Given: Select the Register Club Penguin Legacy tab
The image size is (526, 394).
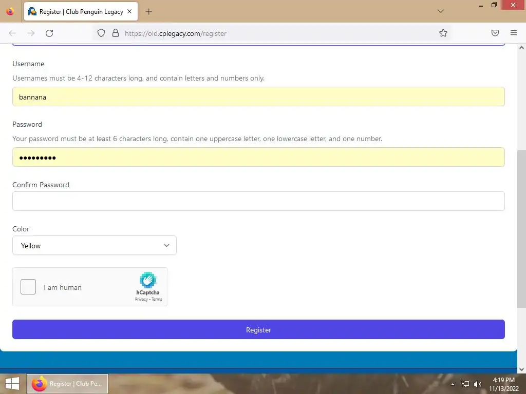Looking at the screenshot, I should click(81, 11).
